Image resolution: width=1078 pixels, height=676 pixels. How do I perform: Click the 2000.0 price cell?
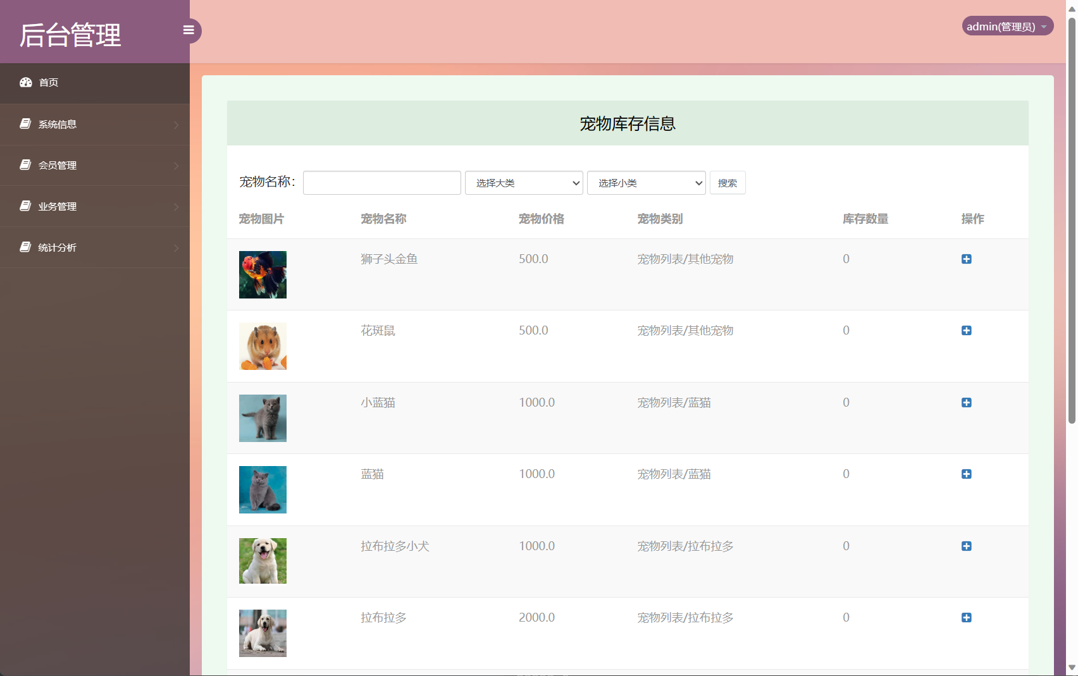click(x=536, y=618)
